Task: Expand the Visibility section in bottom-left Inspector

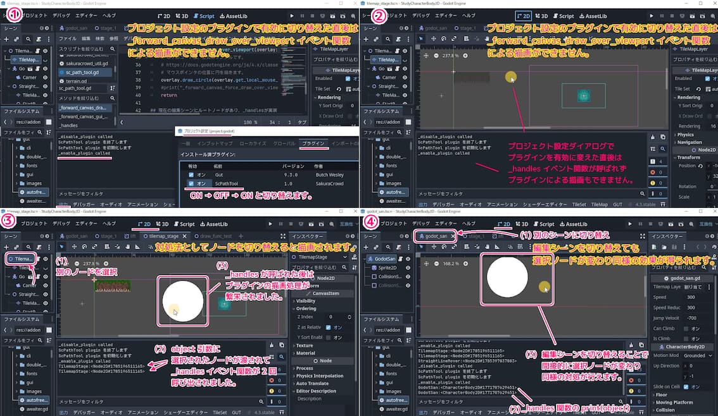Action: [x=305, y=301]
